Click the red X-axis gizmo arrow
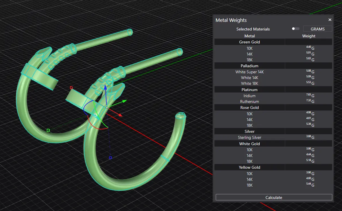The height and width of the screenshot is (211, 342). 120,115
